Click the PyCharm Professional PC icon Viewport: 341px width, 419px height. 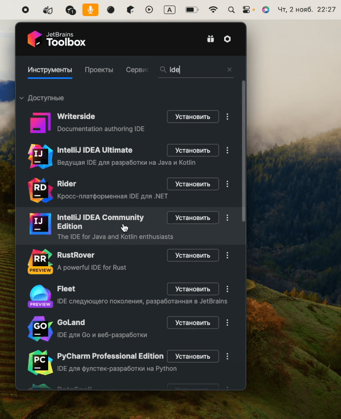(40, 362)
